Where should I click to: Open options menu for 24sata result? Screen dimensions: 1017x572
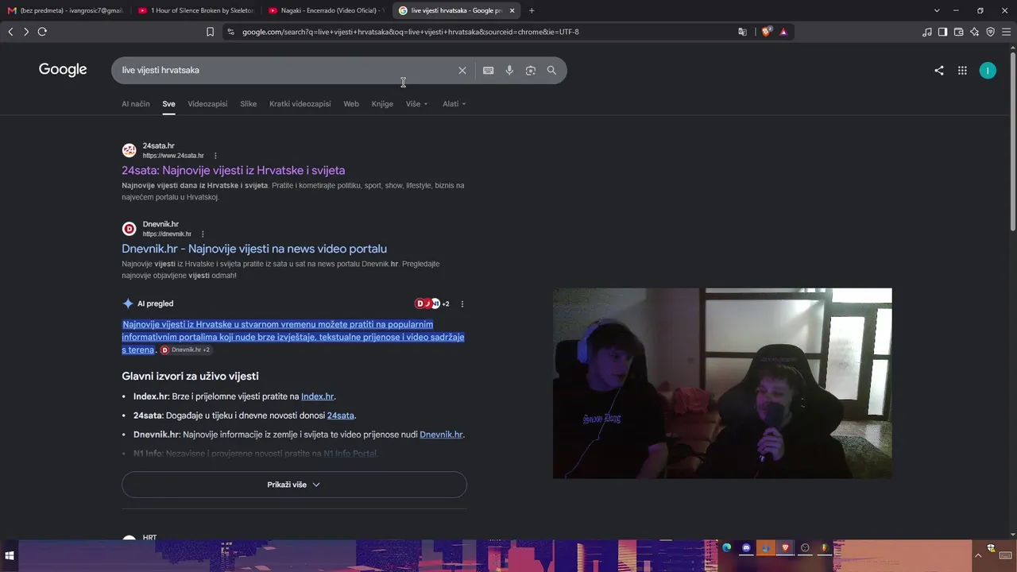tap(215, 156)
